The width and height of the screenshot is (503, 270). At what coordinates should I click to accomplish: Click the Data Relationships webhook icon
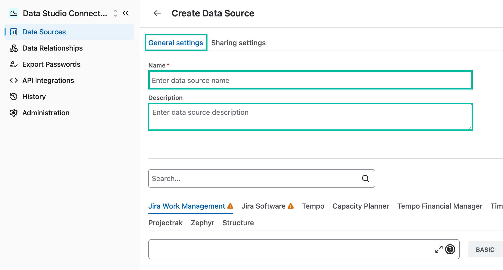pos(14,48)
